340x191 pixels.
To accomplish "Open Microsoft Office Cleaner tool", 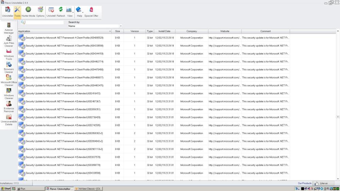I will pyautogui.click(x=9, y=80).
